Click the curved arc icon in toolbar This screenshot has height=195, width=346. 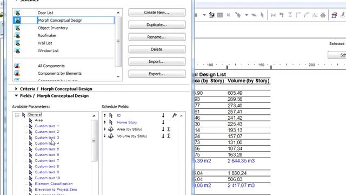coord(307,15)
